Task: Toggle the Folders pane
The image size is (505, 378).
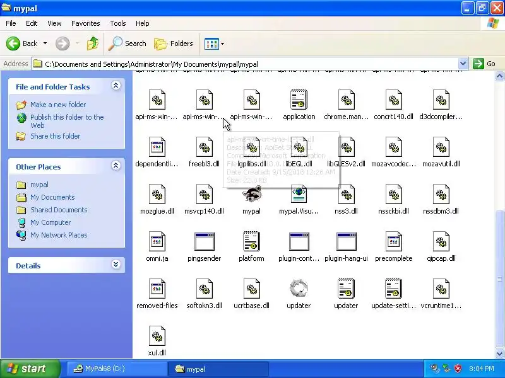Action: click(x=174, y=43)
